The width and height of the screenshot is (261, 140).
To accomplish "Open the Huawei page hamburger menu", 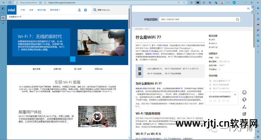I will [248, 8].
